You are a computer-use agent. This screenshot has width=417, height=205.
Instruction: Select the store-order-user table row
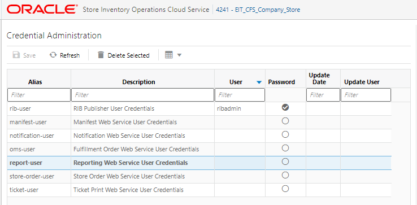[x=199, y=176]
